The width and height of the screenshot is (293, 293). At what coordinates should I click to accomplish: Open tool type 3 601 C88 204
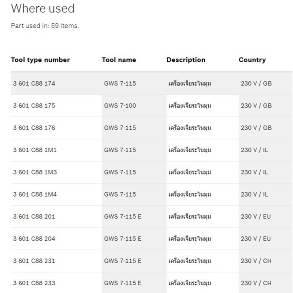coord(34,239)
